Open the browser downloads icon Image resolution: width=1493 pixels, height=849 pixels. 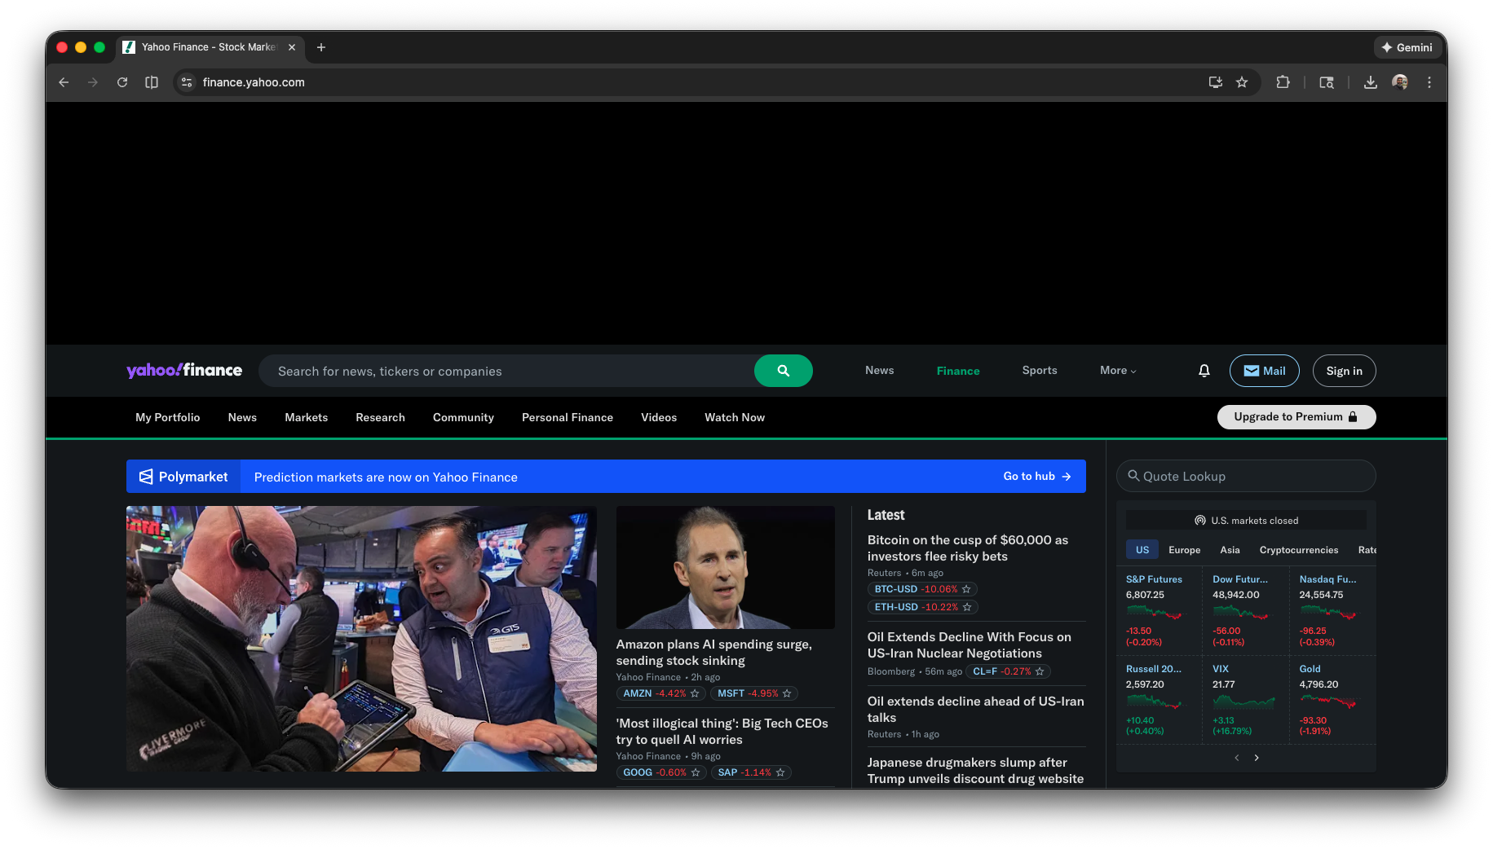click(1371, 82)
